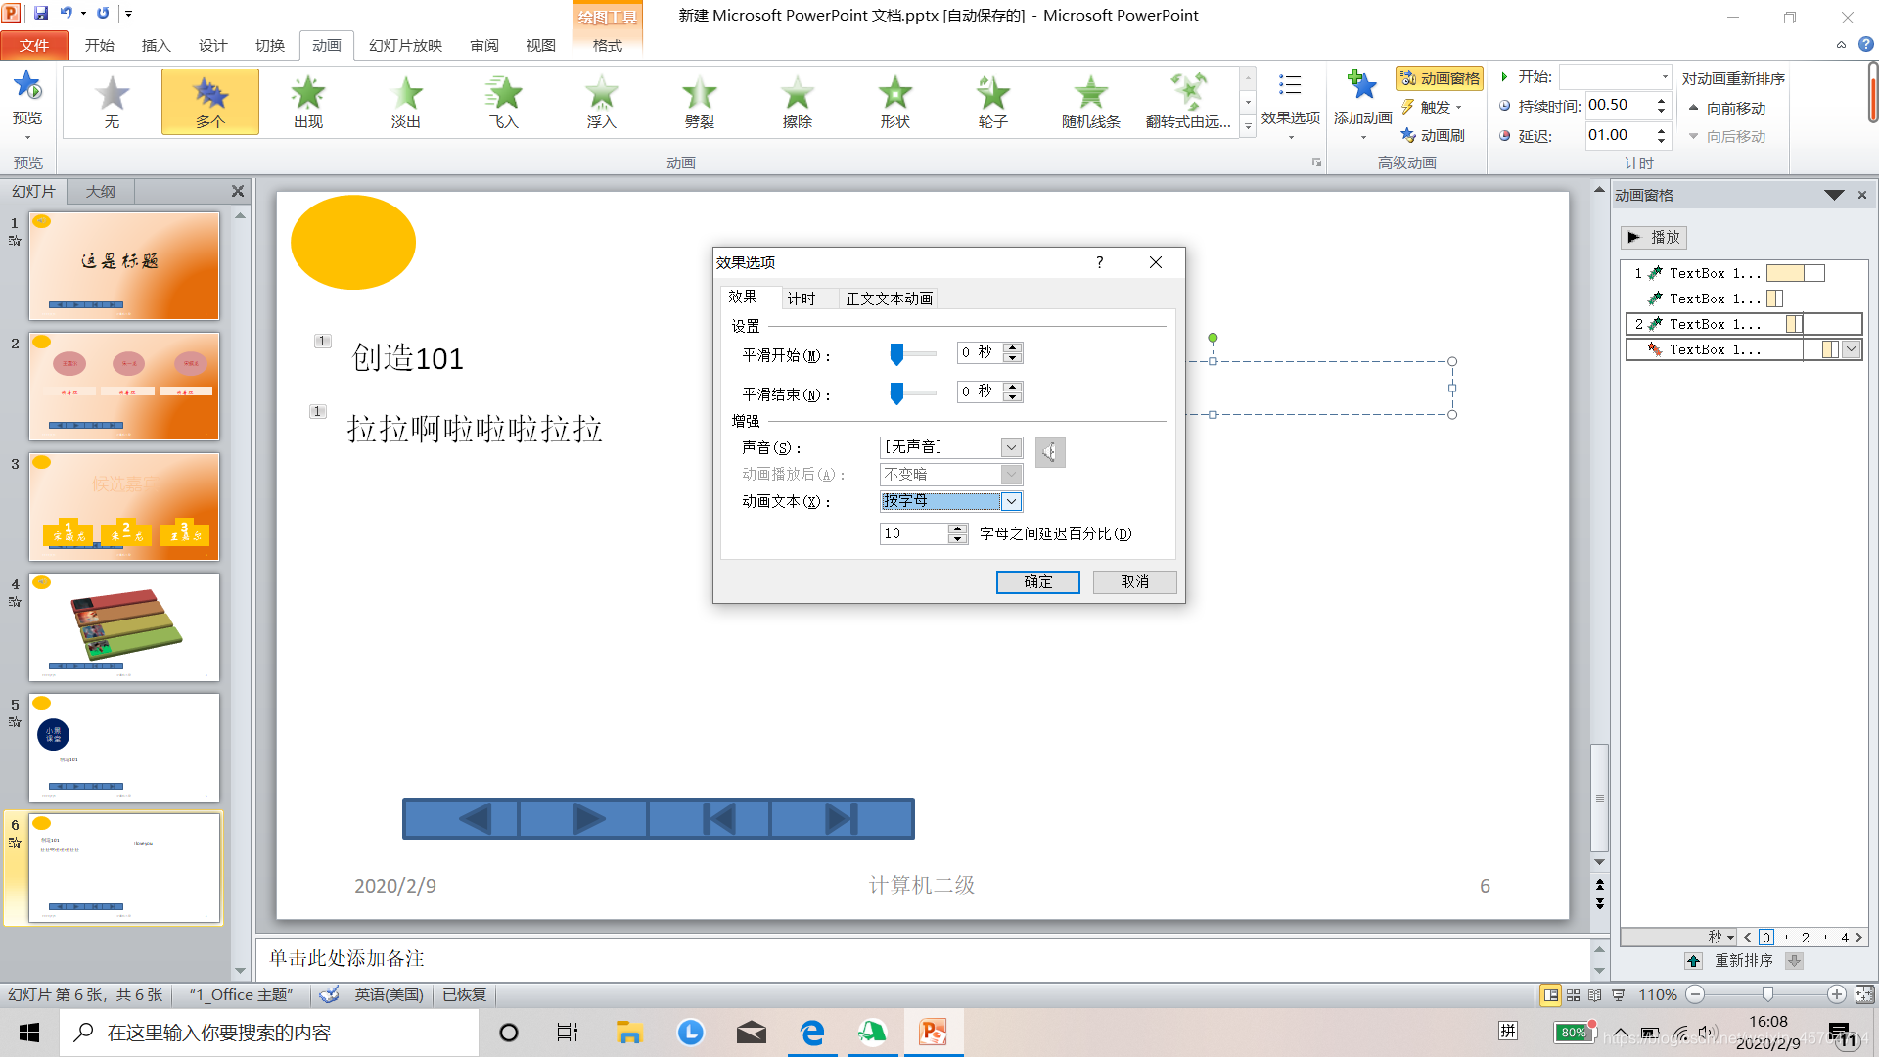Open the Edge browser from the taskbar

(812, 1033)
